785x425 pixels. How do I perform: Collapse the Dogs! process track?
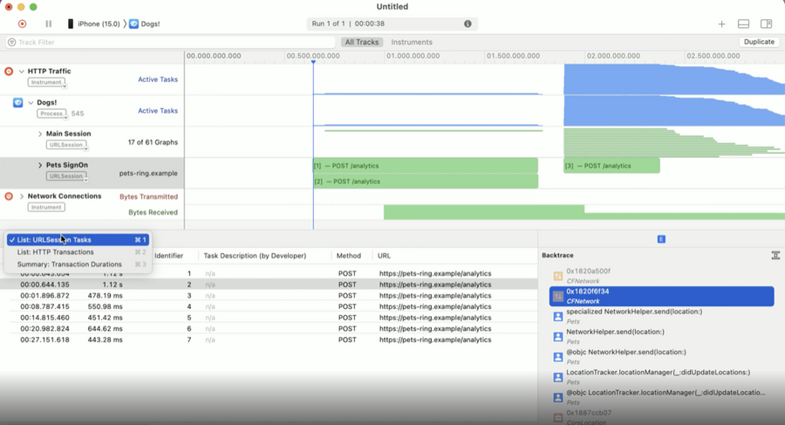(x=31, y=103)
